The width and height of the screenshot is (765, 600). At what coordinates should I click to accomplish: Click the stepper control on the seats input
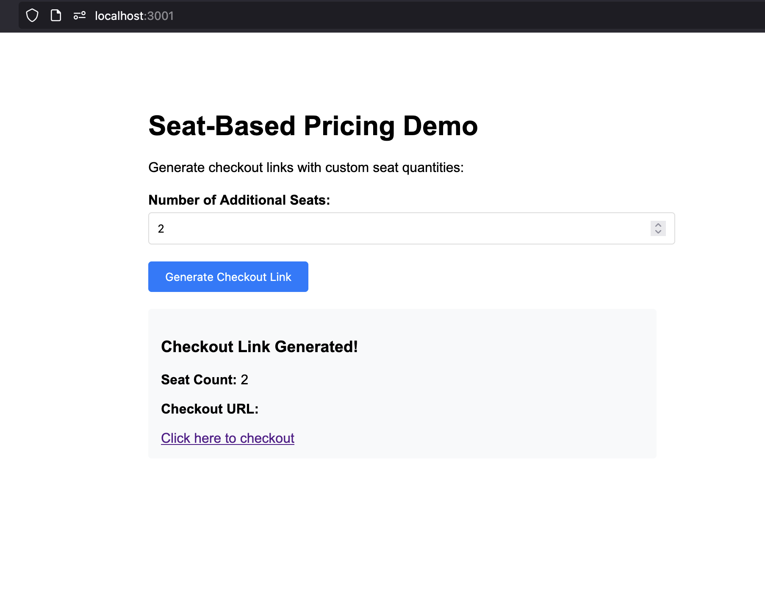(658, 228)
